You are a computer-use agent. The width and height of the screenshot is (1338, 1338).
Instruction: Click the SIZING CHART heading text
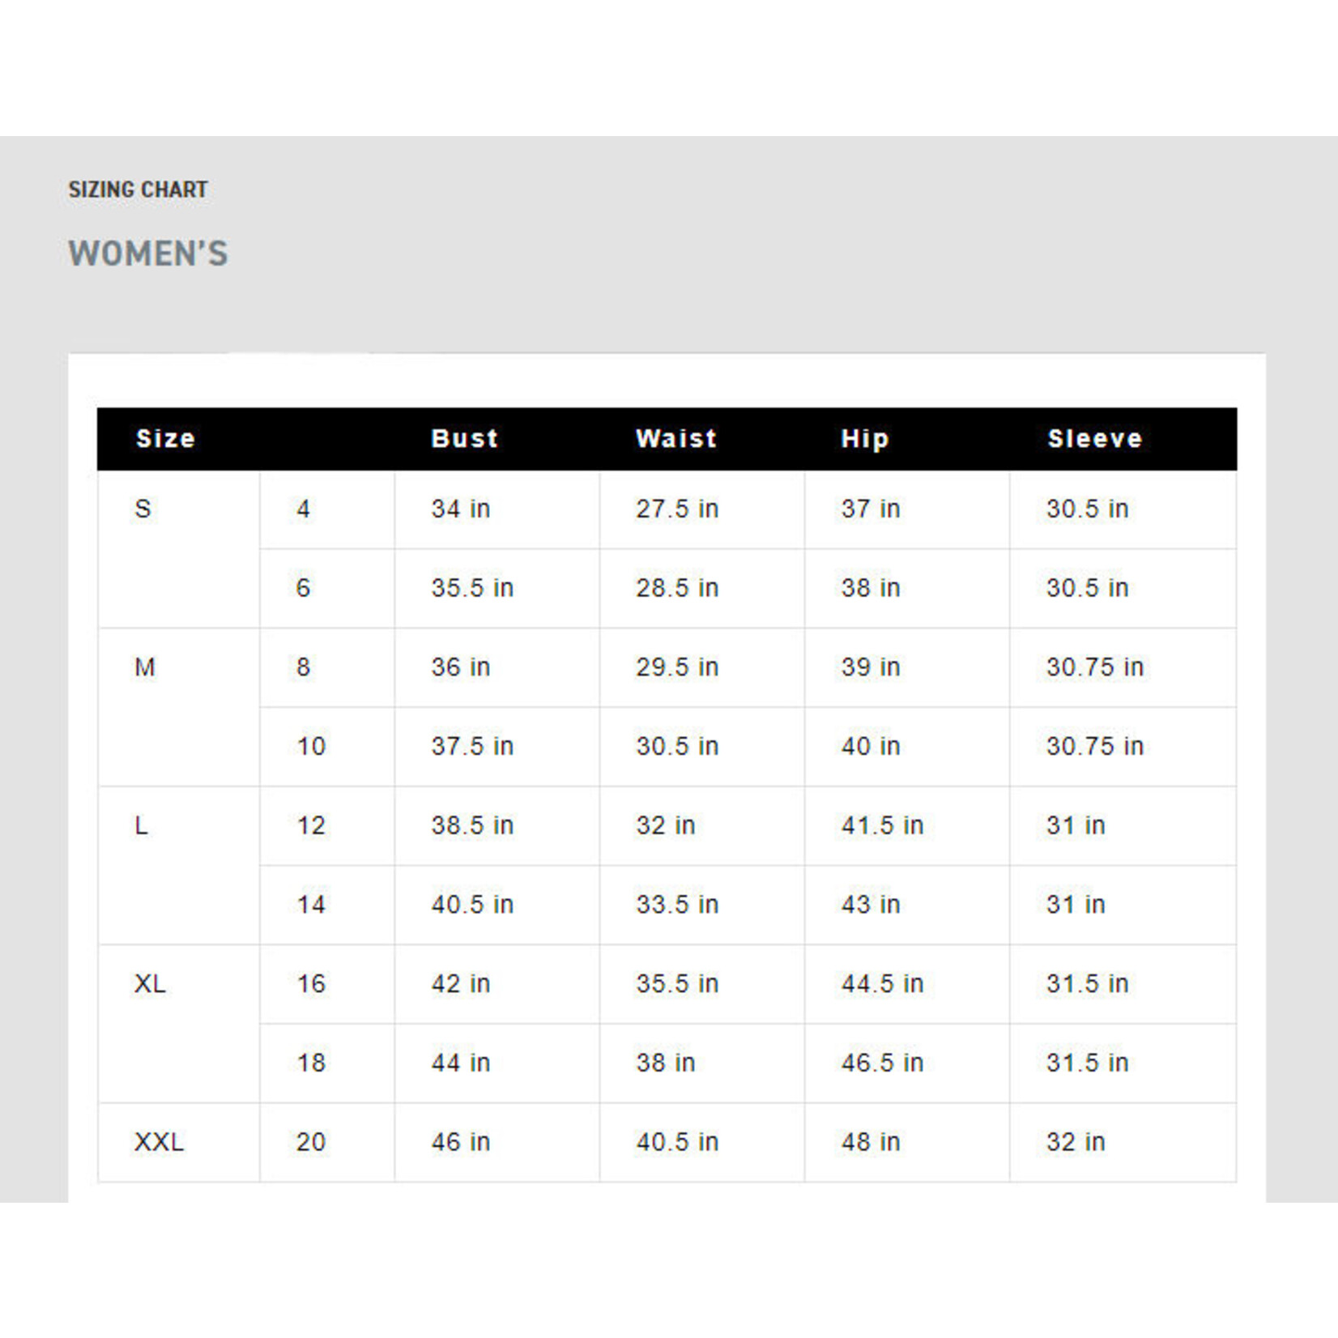pos(138,190)
